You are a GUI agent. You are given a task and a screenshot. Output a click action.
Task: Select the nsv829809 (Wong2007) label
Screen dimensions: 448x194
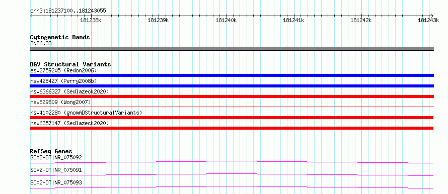click(60, 102)
